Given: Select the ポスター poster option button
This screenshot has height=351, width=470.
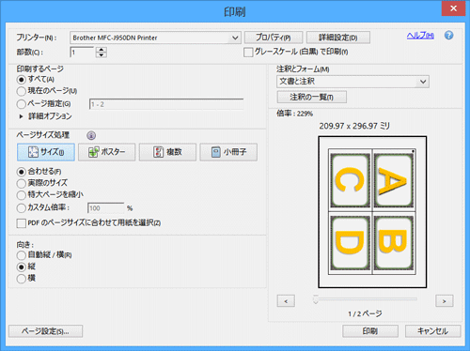Looking at the screenshot, I should click(x=106, y=152).
